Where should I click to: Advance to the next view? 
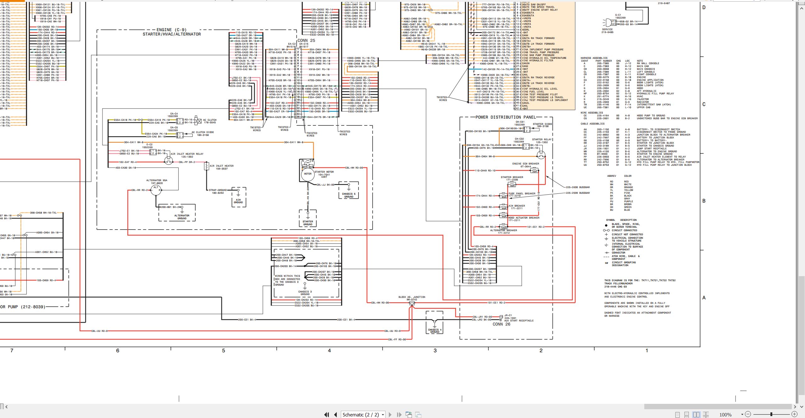[418, 415]
